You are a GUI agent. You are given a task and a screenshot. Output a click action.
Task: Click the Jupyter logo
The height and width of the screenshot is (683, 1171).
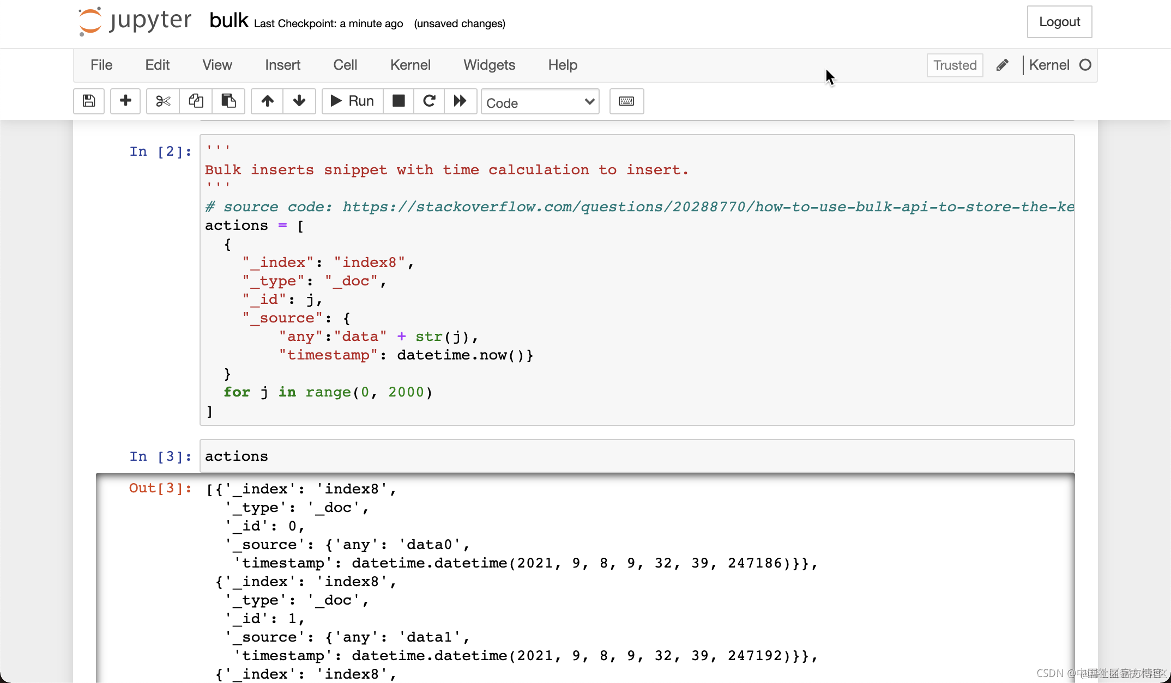pos(135,22)
